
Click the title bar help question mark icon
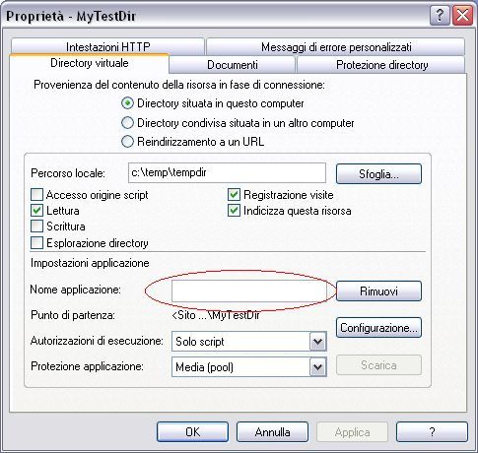[x=440, y=16]
